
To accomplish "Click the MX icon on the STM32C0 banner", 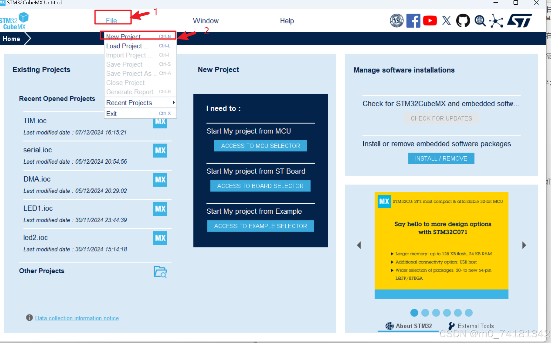I will click(384, 201).
